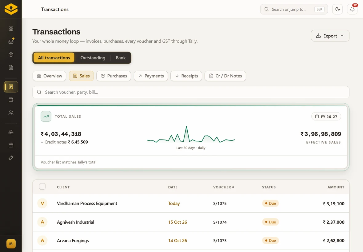Open the box package icon in sidebar

coord(11,55)
